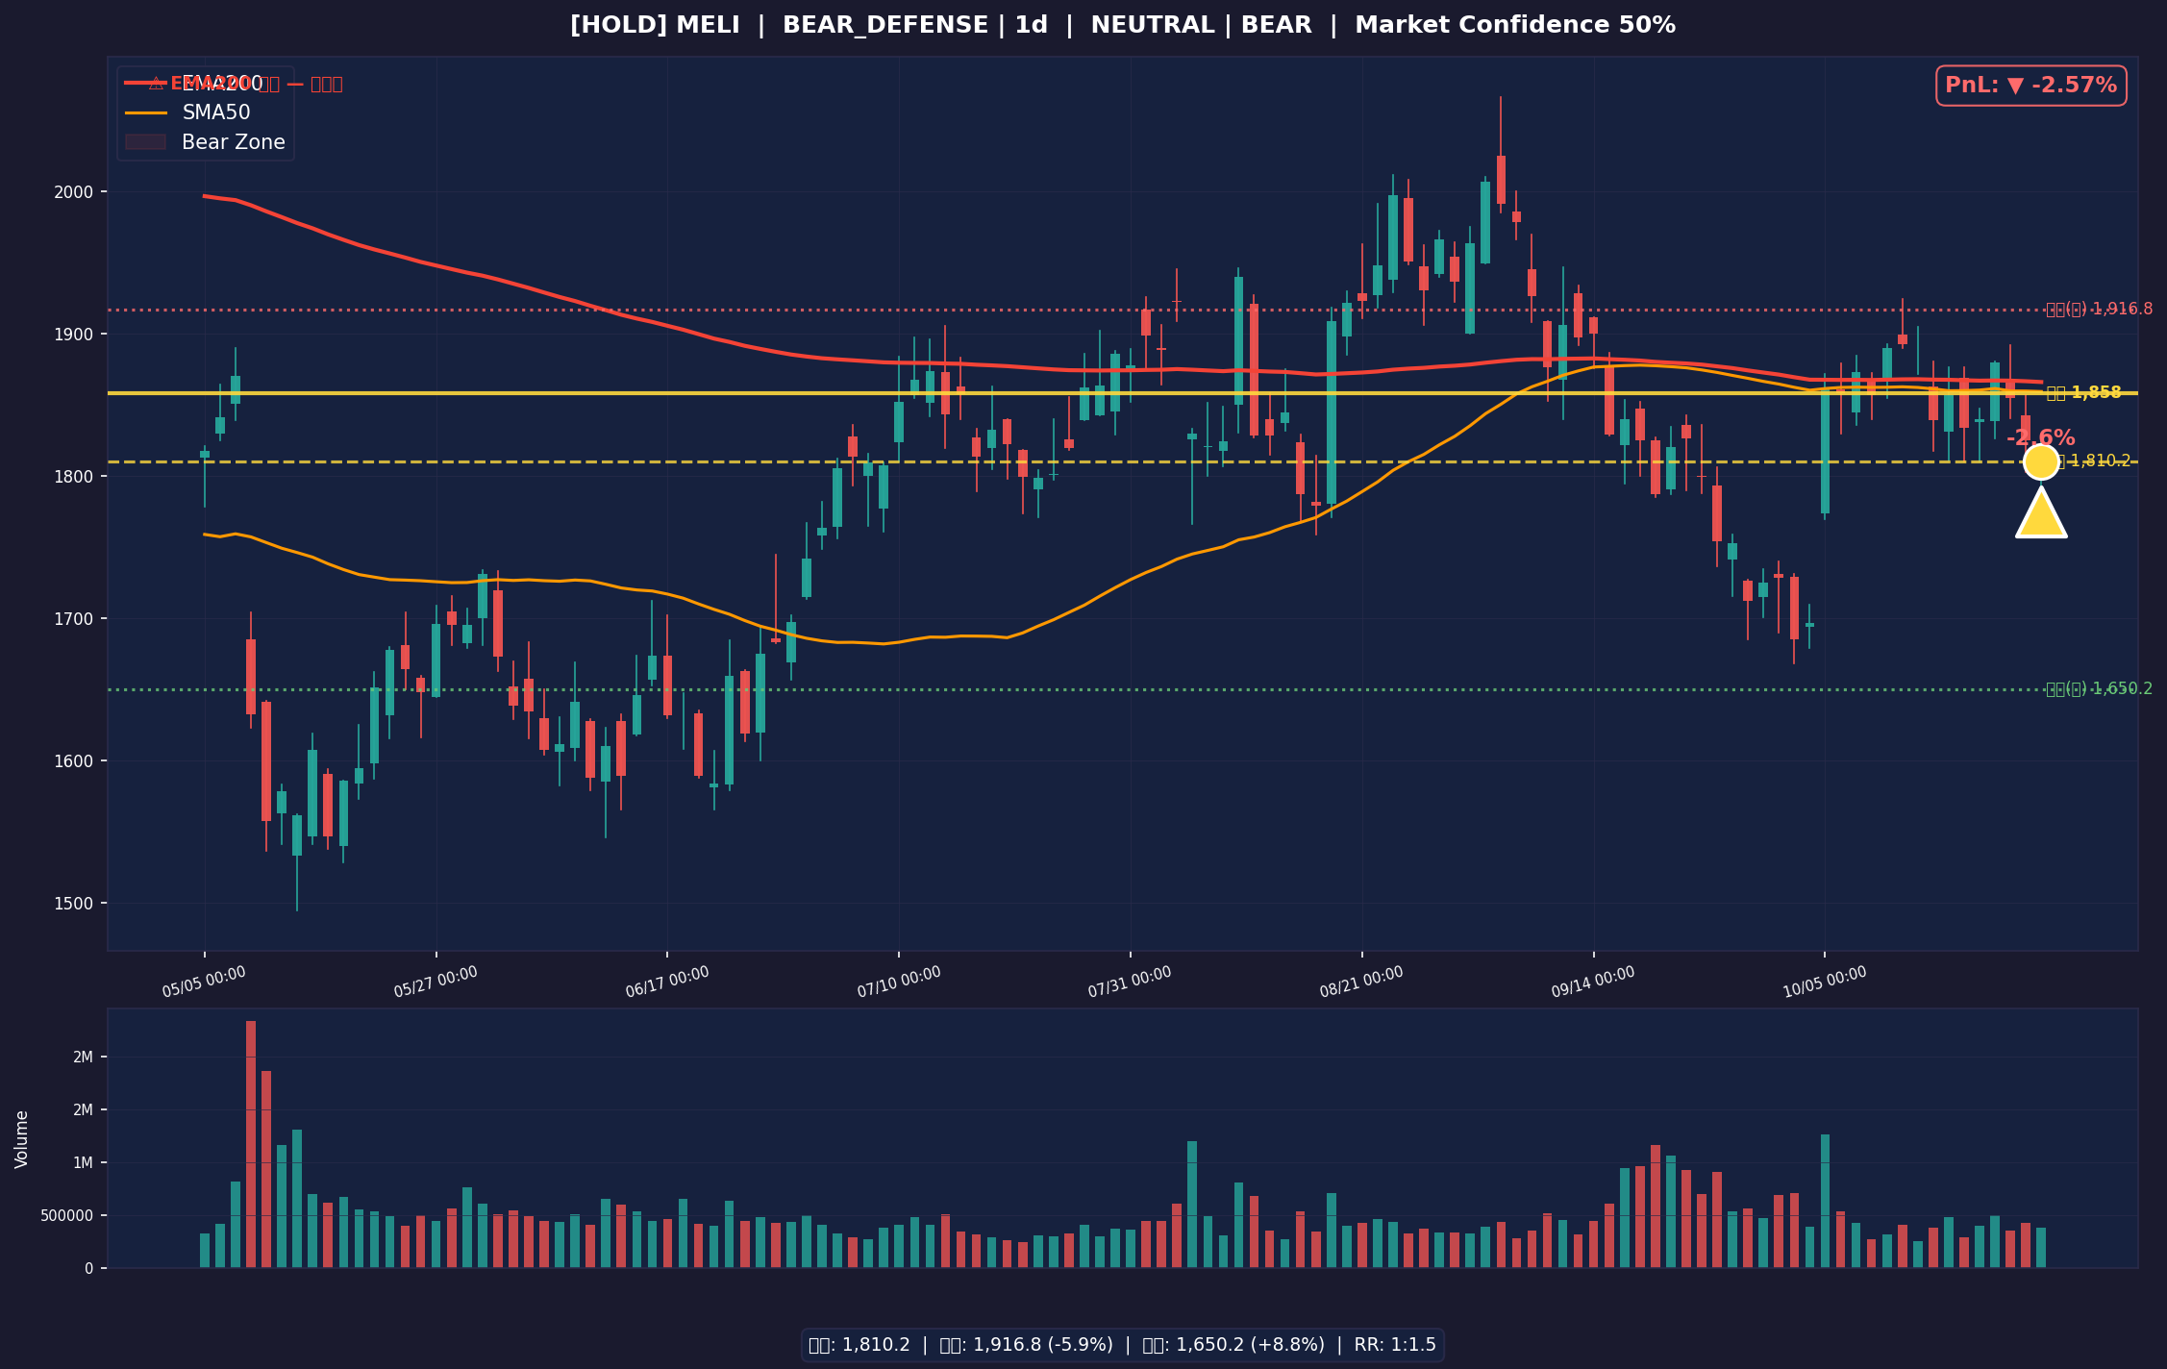Click the 1700 price axis label
This screenshot has width=2167, height=1369.
pos(75,619)
